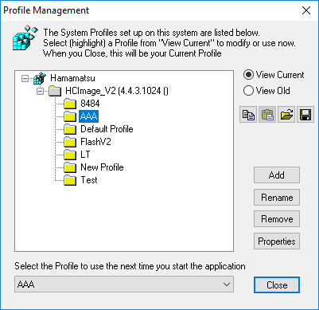Select the Test profile label

(x=89, y=180)
